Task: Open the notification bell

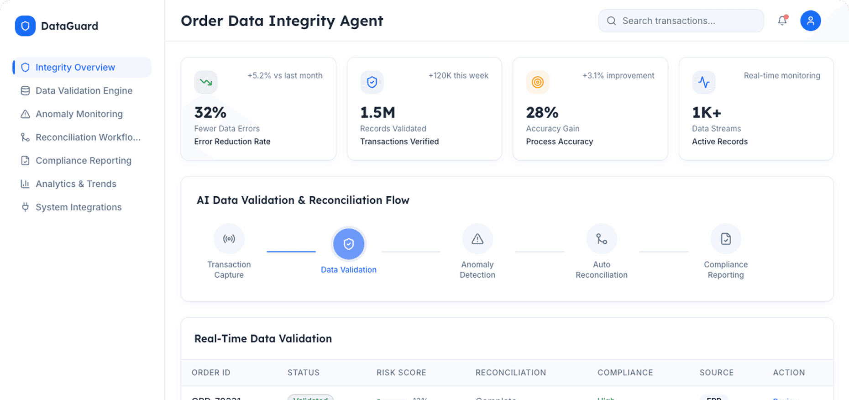Action: coord(782,21)
